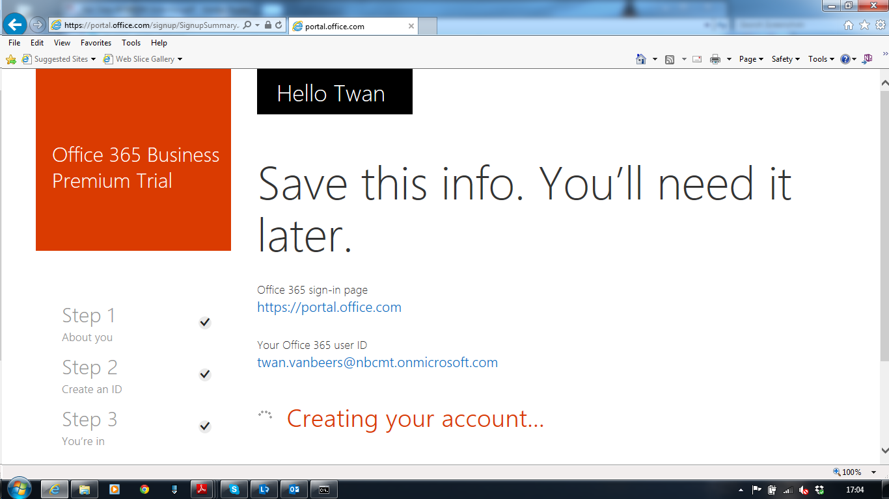This screenshot has width=889, height=499.
Task: Select the portal.office.com tab
Action: [353, 26]
